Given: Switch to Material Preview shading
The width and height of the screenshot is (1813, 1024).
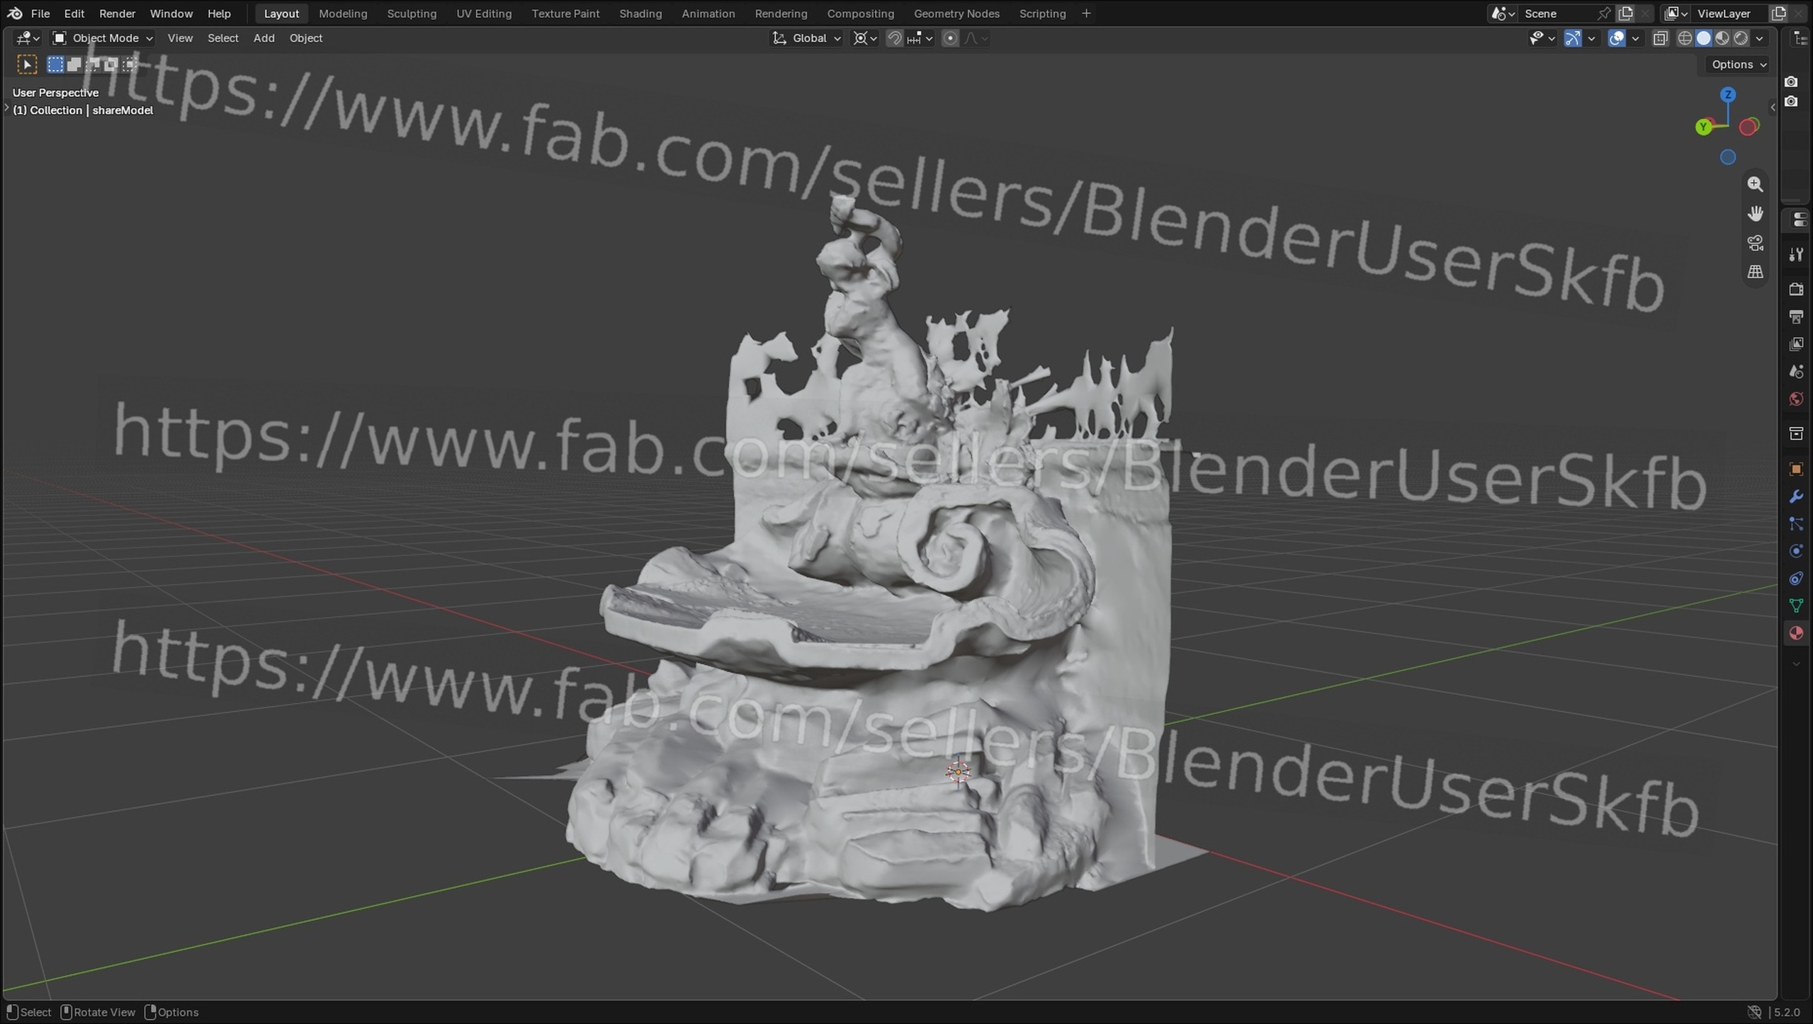Looking at the screenshot, I should coord(1722,38).
